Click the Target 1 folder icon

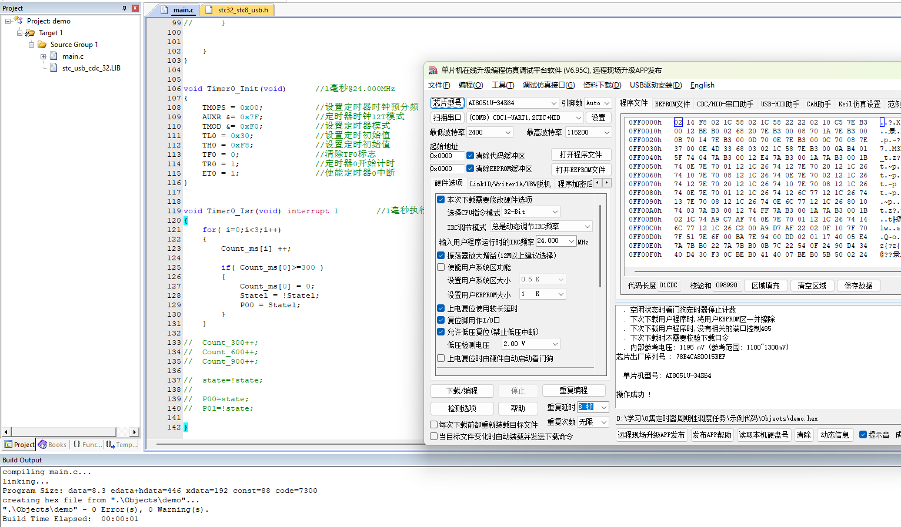click(x=30, y=33)
